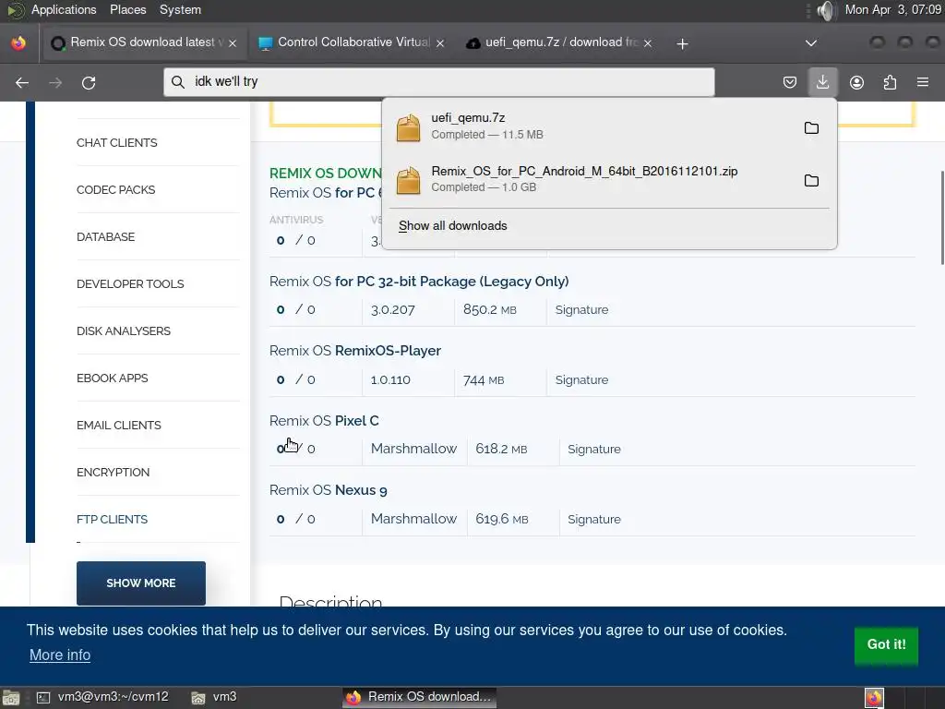The image size is (945, 709).
Task: Open the DEVELOPER TOOLS category
Action: [130, 284]
